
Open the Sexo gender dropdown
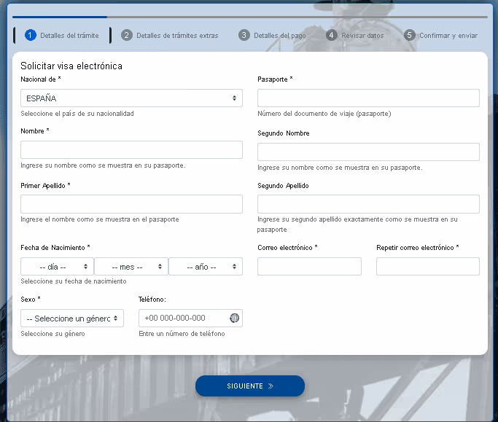[72, 319]
